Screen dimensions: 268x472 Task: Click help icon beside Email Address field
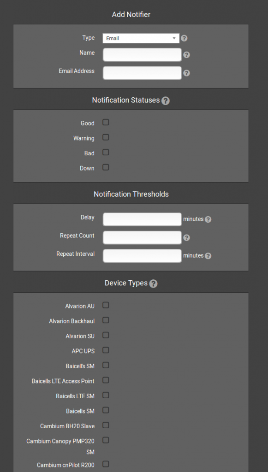point(187,73)
